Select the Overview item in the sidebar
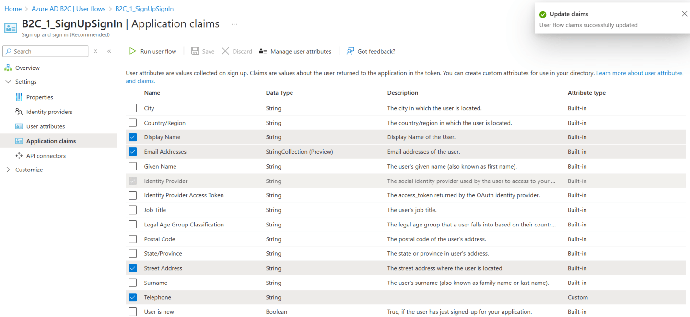Viewport: 690px width, 317px height. click(28, 68)
